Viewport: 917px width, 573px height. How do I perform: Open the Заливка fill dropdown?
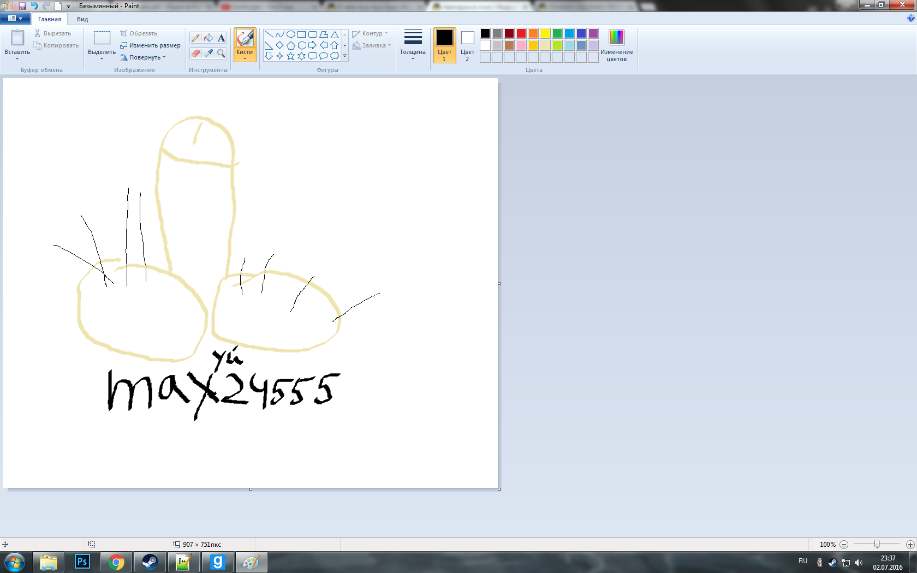pyautogui.click(x=372, y=45)
